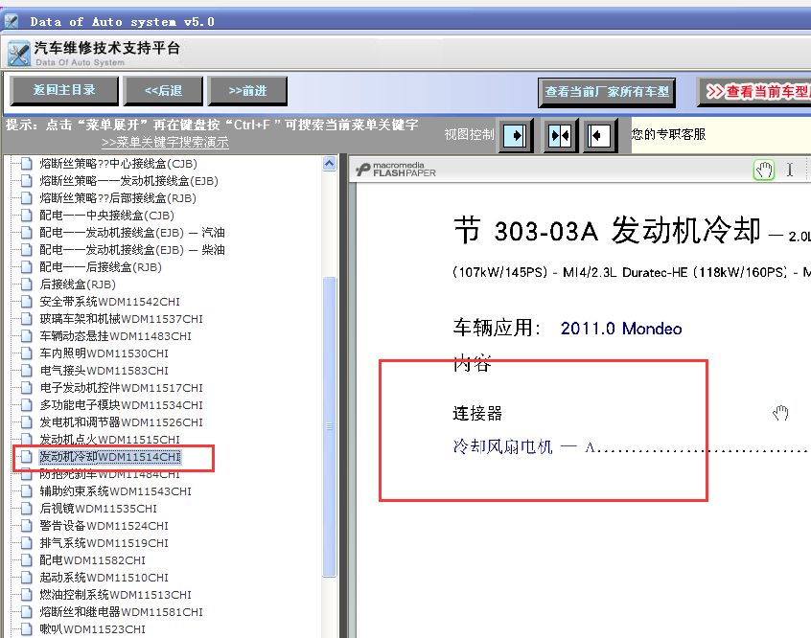Open >>菜单关键字搜索演示 link

coord(165,142)
